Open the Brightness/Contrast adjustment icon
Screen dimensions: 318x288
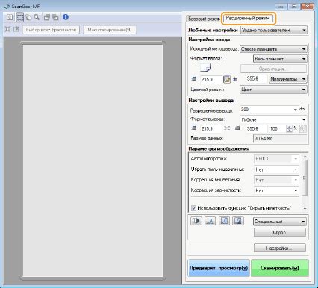pos(196,221)
